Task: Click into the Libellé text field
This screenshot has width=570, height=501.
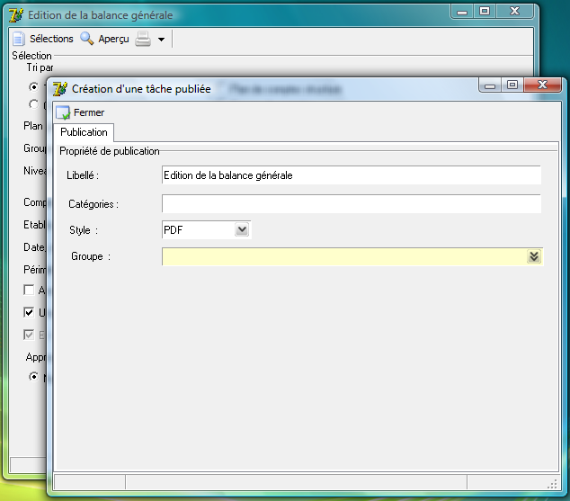Action: pos(352,175)
